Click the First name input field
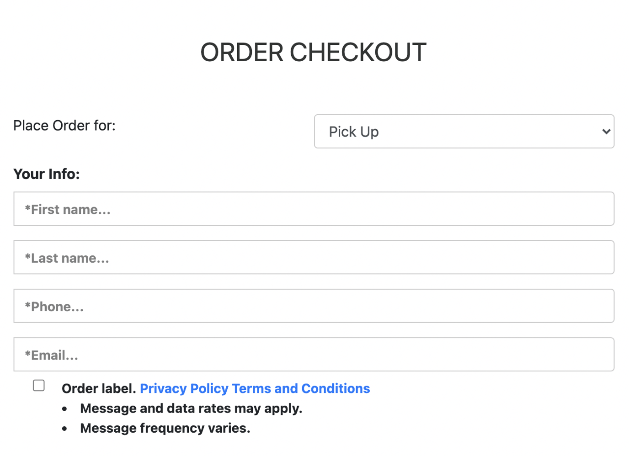The width and height of the screenshot is (629, 456). [x=314, y=209]
